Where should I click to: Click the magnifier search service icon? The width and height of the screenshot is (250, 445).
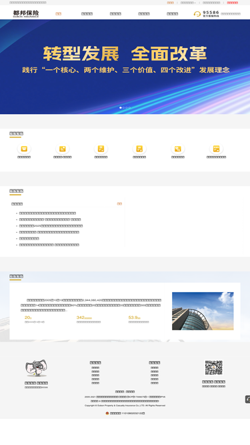pos(178,148)
